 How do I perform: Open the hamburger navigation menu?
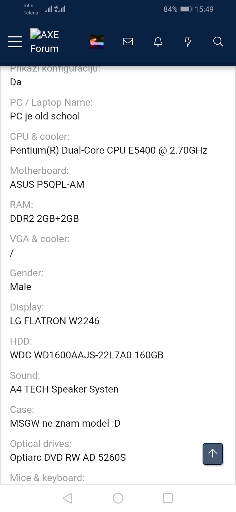click(x=15, y=42)
